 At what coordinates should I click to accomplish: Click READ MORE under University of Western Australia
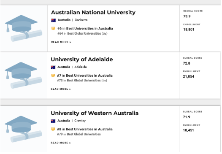tap(61, 143)
